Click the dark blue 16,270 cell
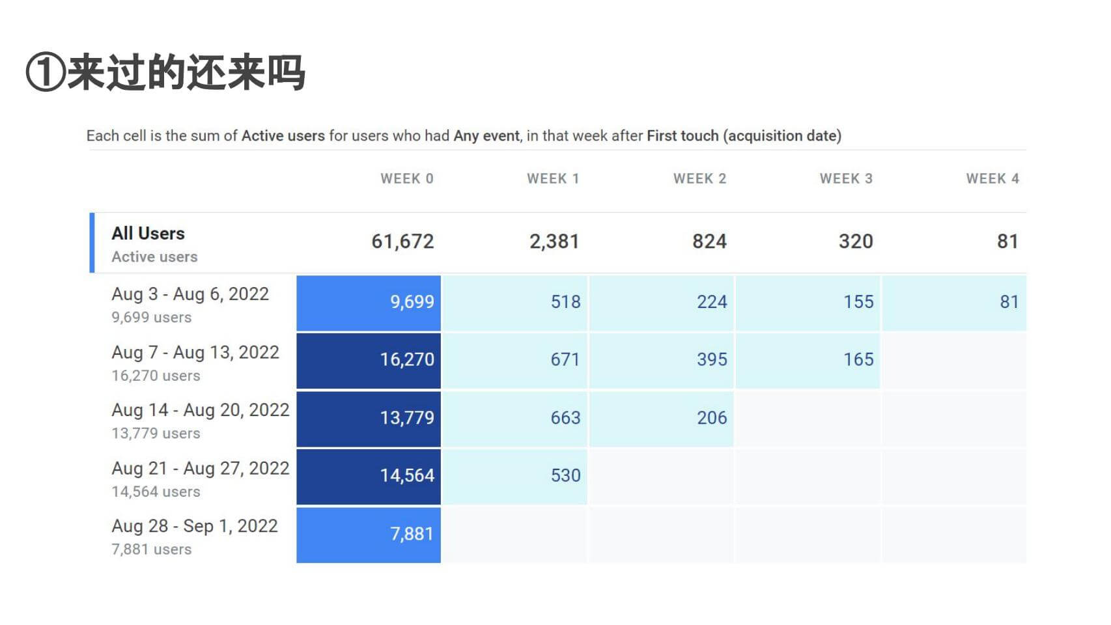 (369, 360)
